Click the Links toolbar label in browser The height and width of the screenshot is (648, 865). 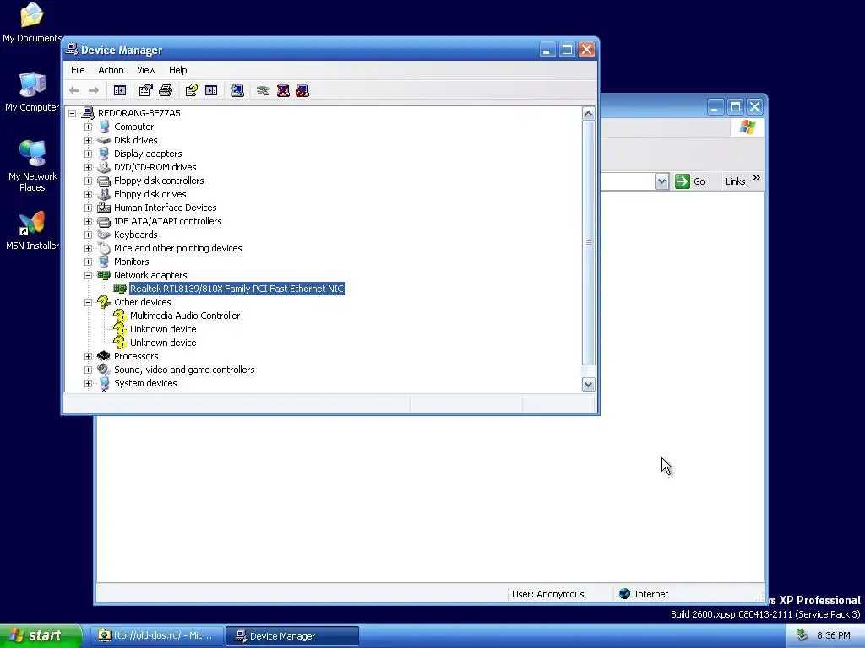pyautogui.click(x=735, y=181)
